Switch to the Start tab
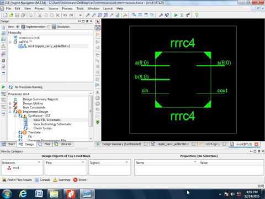The width and height of the screenshot is (265, 199). tap(9, 144)
